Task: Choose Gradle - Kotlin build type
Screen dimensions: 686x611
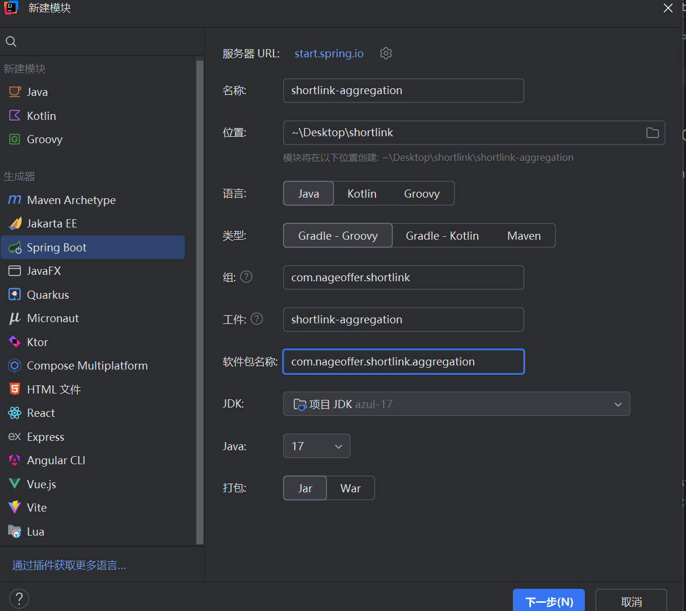Action: pyautogui.click(x=442, y=235)
